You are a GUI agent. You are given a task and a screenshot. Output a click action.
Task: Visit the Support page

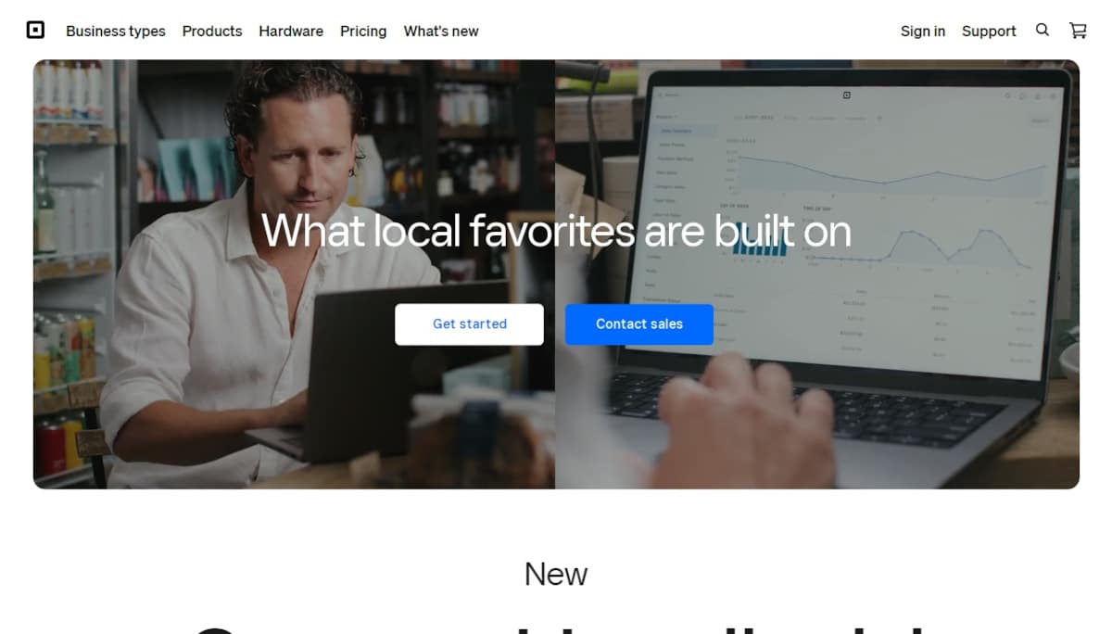click(x=988, y=31)
